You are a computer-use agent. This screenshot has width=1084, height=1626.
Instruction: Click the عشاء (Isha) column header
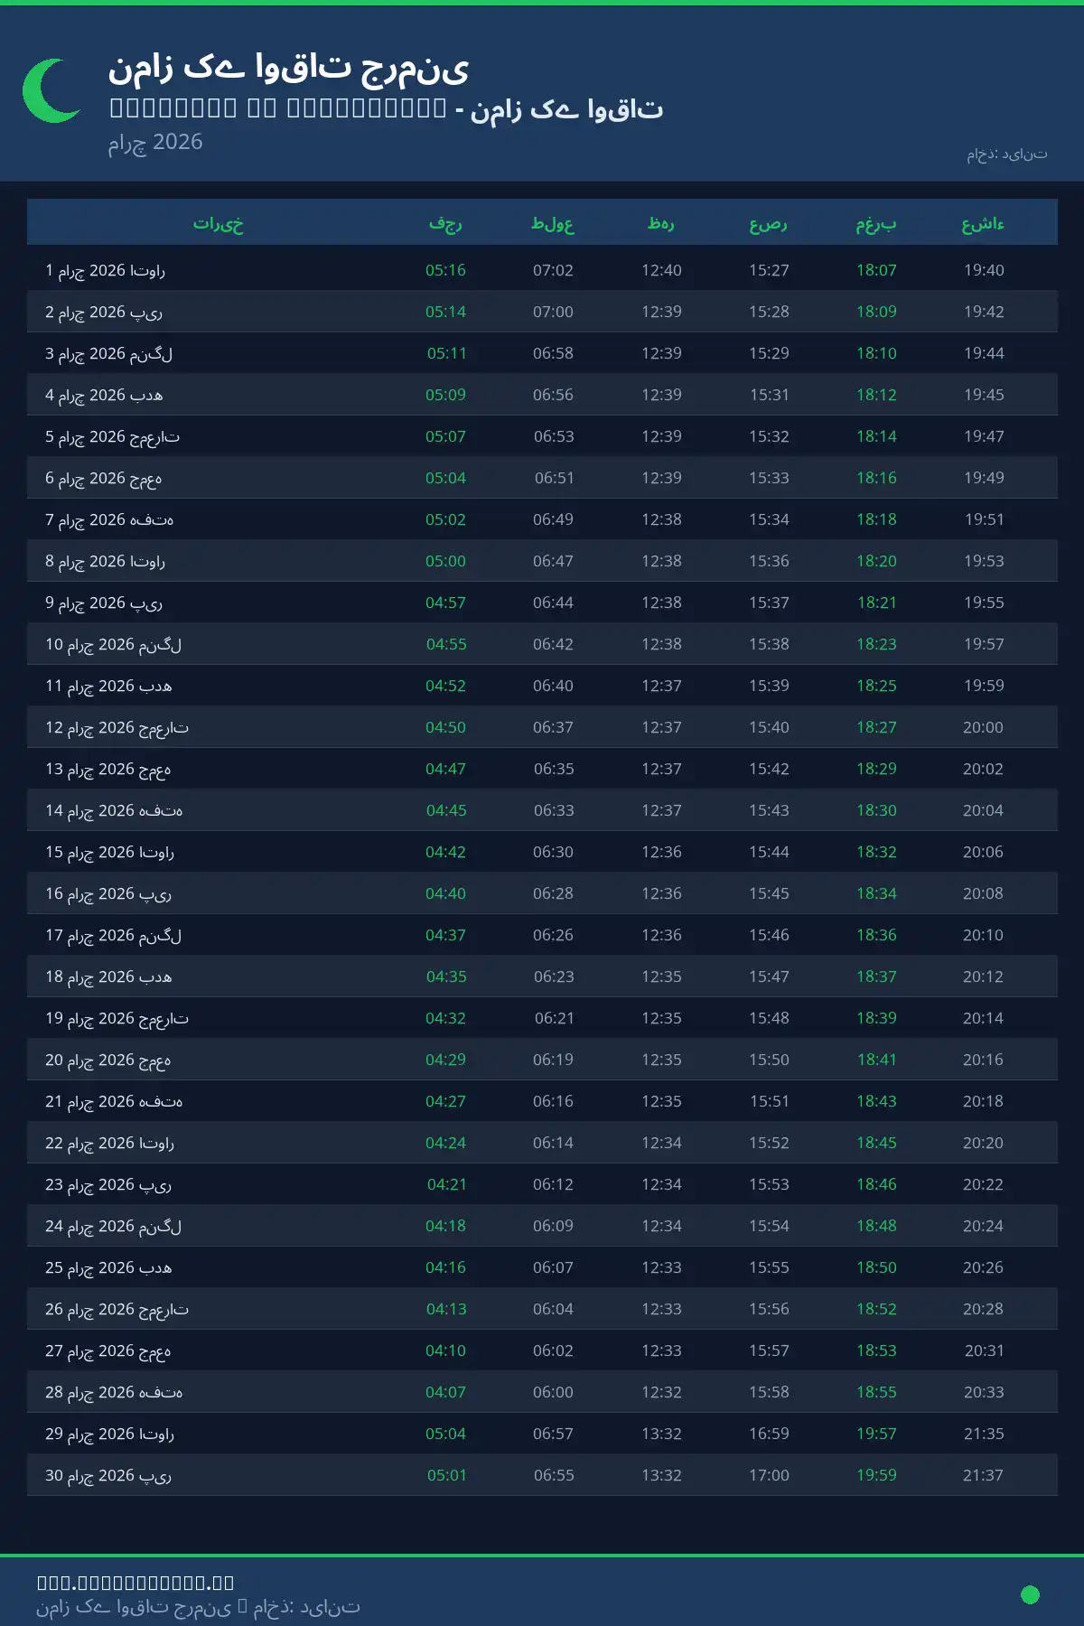pyautogui.click(x=983, y=223)
